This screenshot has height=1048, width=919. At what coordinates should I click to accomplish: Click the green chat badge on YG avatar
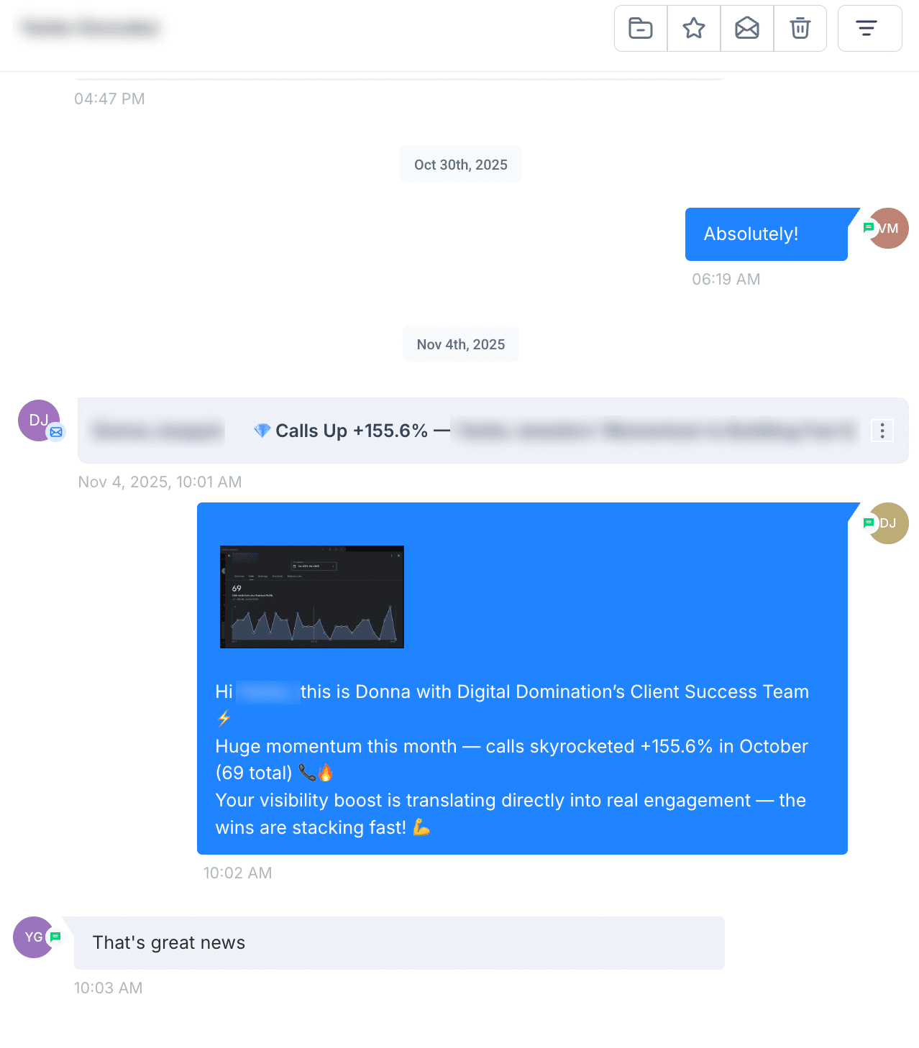click(x=55, y=937)
